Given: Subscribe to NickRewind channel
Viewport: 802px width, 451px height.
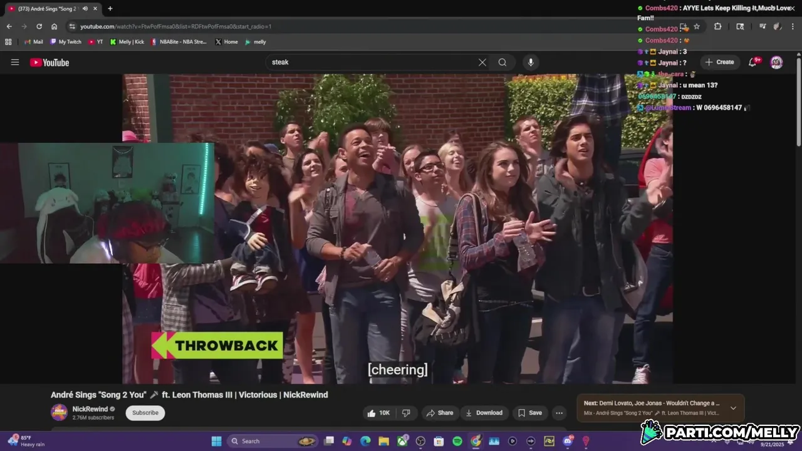Looking at the screenshot, I should click(x=145, y=413).
